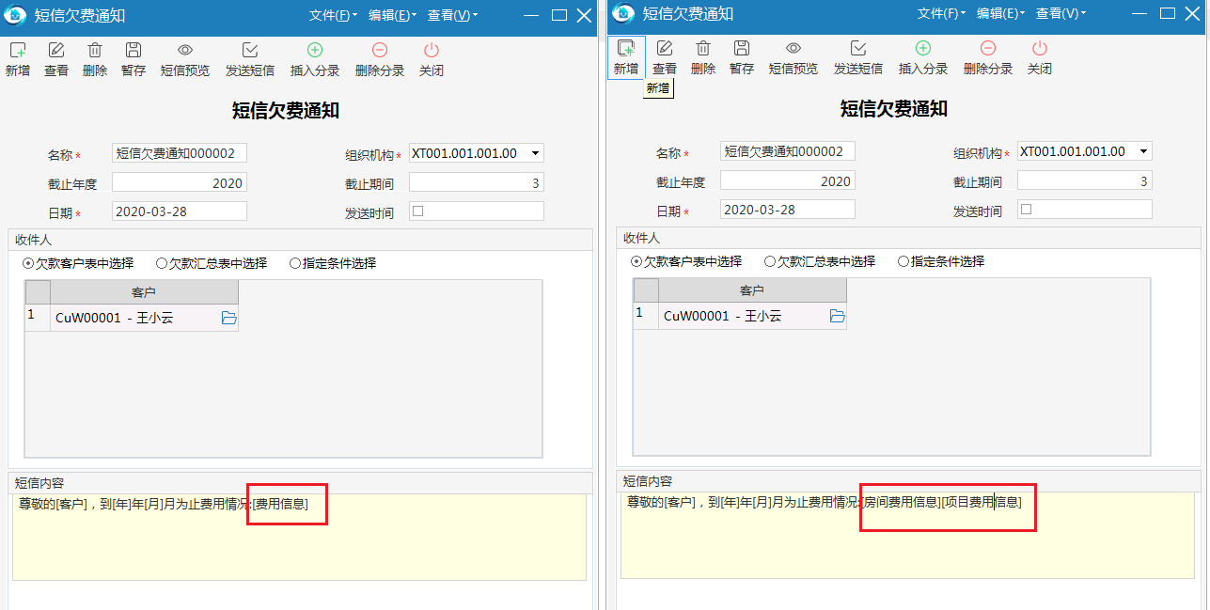The image size is (1210, 610).
Task: Select 指定条件选择 radio in left window
Action: [x=295, y=263]
